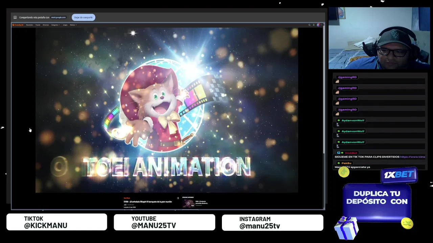Open the Juegos menu item
This screenshot has height=243, width=433.
[x=65, y=25]
